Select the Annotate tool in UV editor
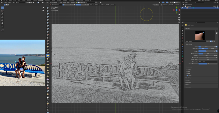The image size is (219, 113). tap(3, 27)
